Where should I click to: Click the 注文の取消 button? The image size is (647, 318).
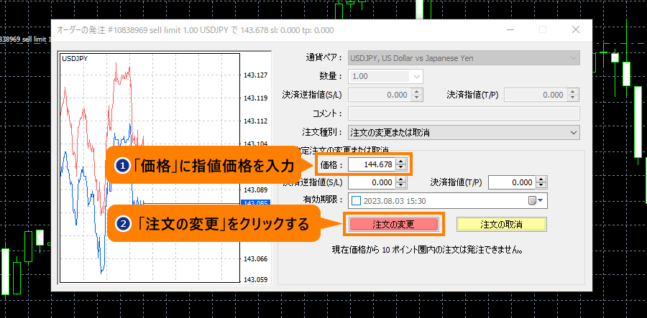(501, 225)
